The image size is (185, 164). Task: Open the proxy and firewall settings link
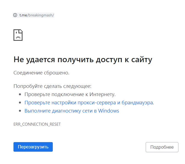click(89, 103)
